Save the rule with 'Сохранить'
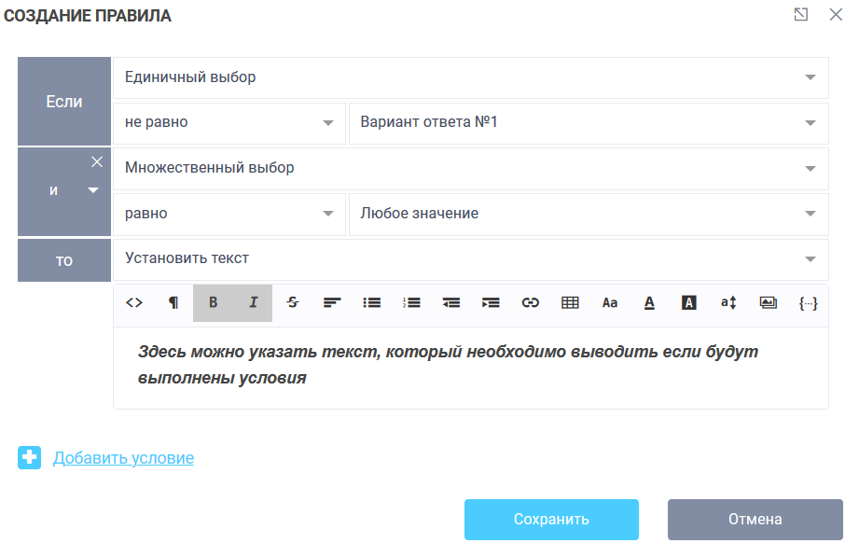845x543 pixels. [551, 520]
